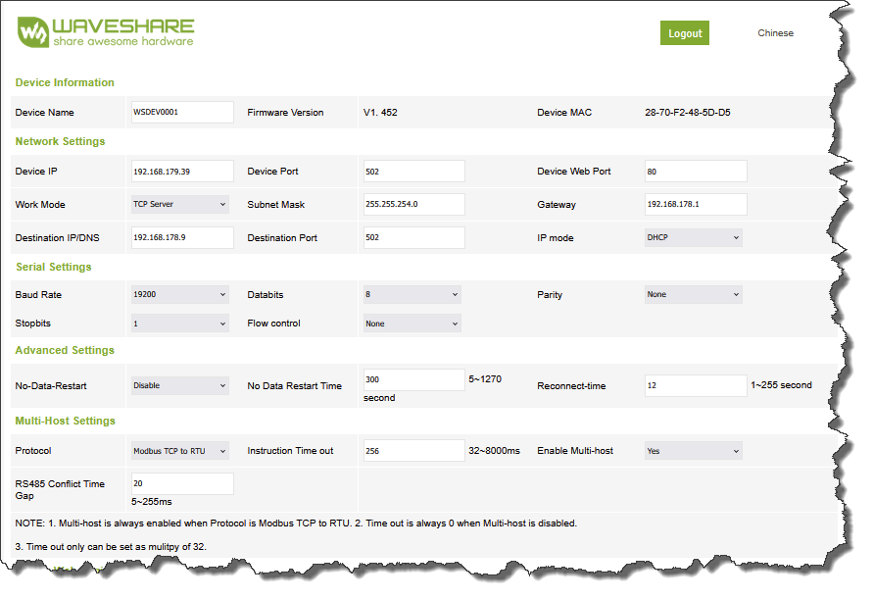Image resolution: width=873 pixels, height=598 pixels.
Task: Click the Firmware Version value V1. 452
Action: coord(380,112)
